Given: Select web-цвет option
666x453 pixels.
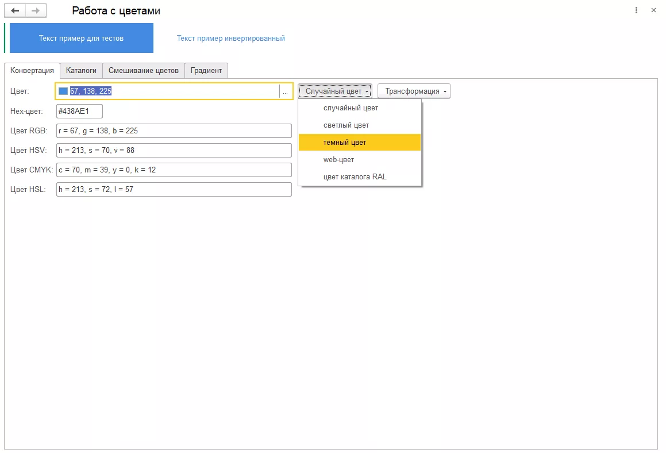Looking at the screenshot, I should pos(338,160).
